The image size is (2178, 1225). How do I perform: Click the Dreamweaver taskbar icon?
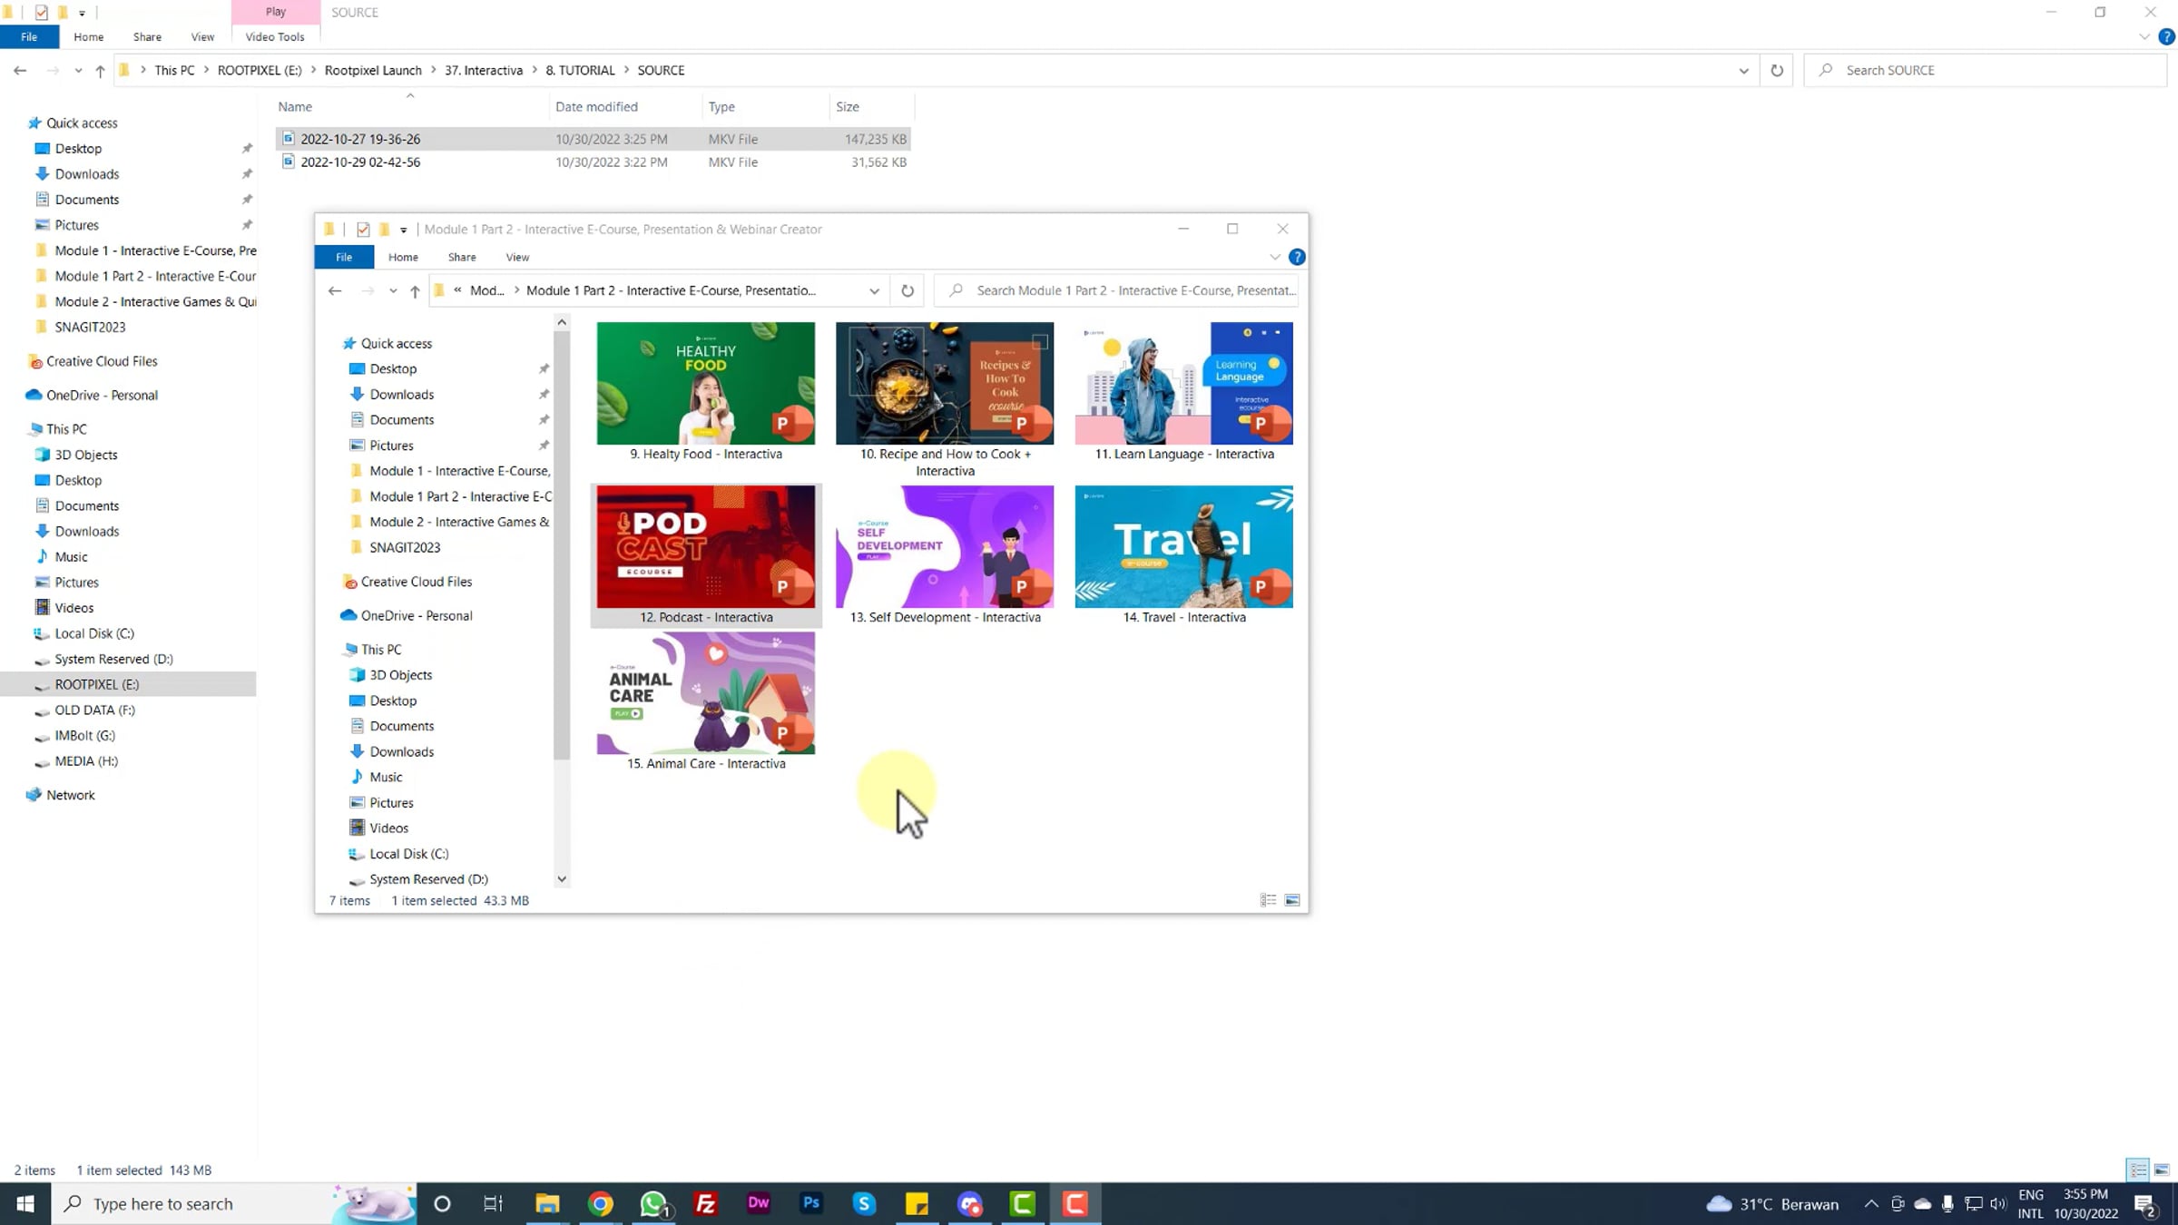click(x=758, y=1203)
